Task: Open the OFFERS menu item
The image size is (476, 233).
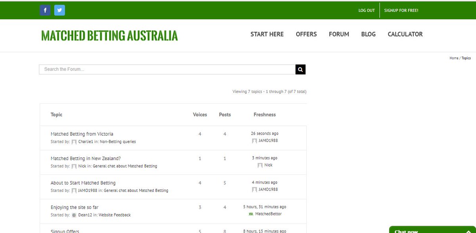Action: click(306, 34)
